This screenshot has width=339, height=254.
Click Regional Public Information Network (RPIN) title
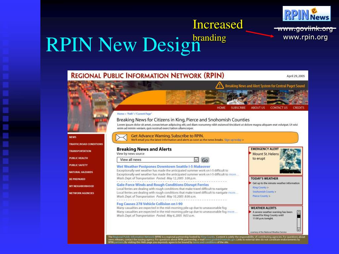coord(147,76)
